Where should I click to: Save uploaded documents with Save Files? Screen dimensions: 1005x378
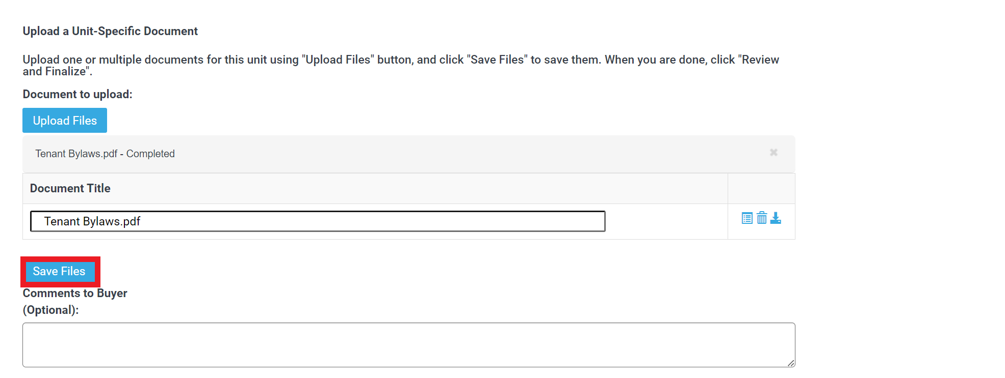click(59, 271)
